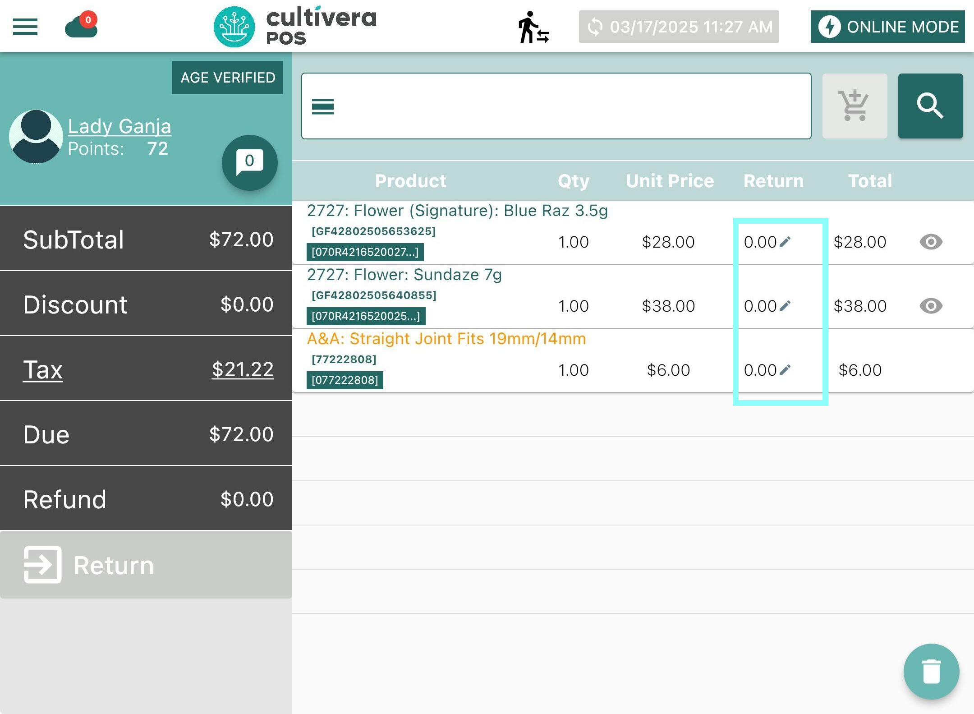Click barcode tag [077222808]
Viewport: 974px width, 714px height.
pyautogui.click(x=345, y=380)
